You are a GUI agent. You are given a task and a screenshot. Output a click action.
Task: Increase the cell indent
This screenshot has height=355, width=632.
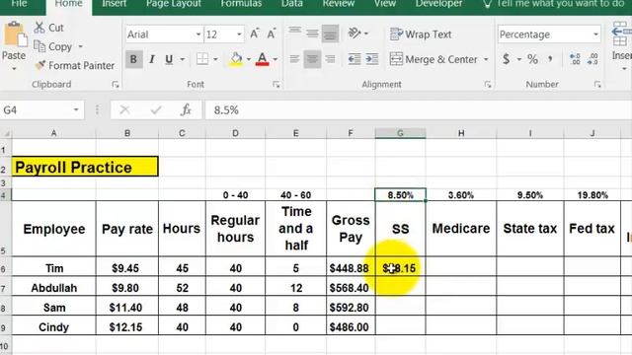(371, 59)
